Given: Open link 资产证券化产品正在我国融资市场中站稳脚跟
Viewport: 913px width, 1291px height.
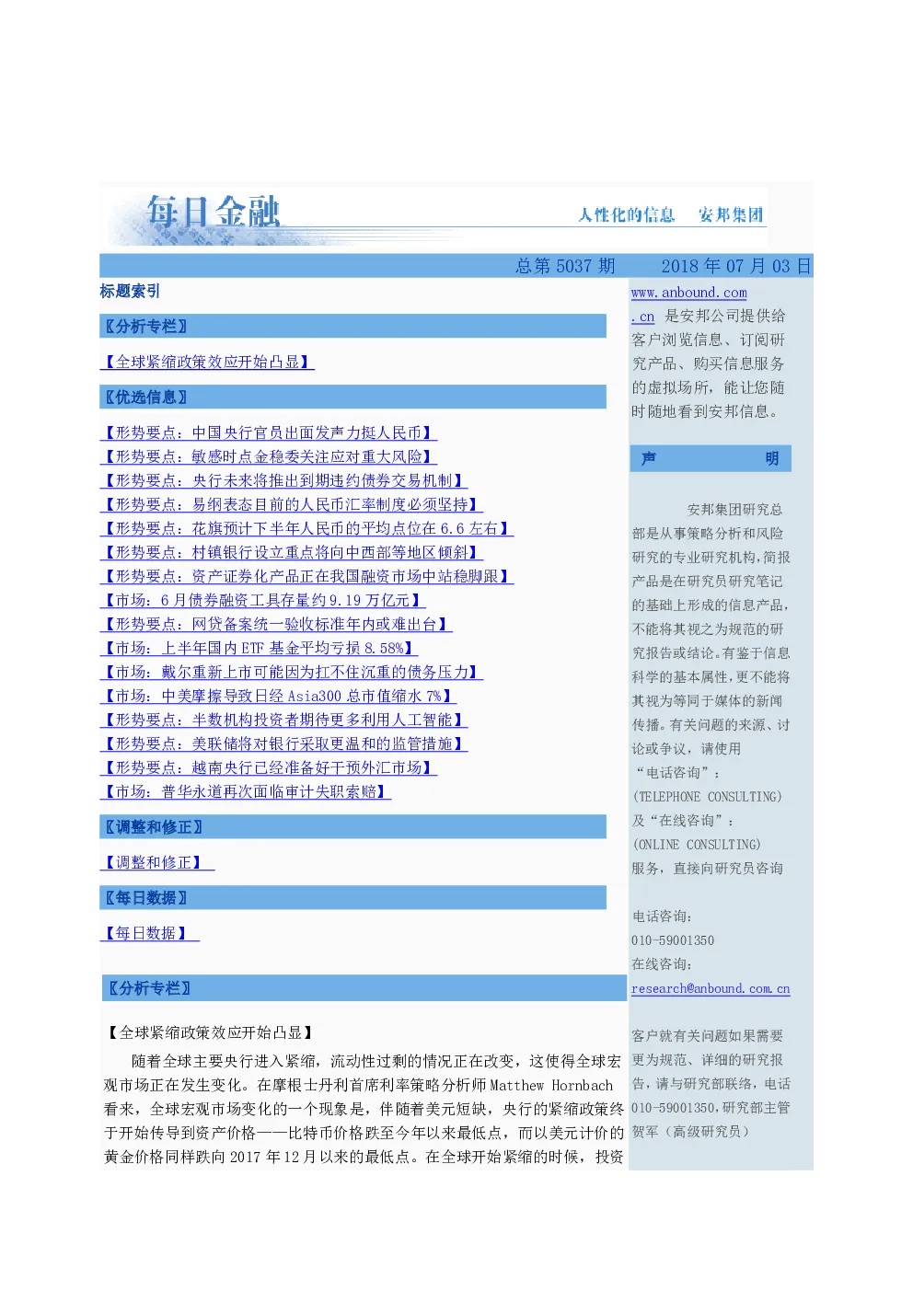Looking at the screenshot, I should coord(306,576).
